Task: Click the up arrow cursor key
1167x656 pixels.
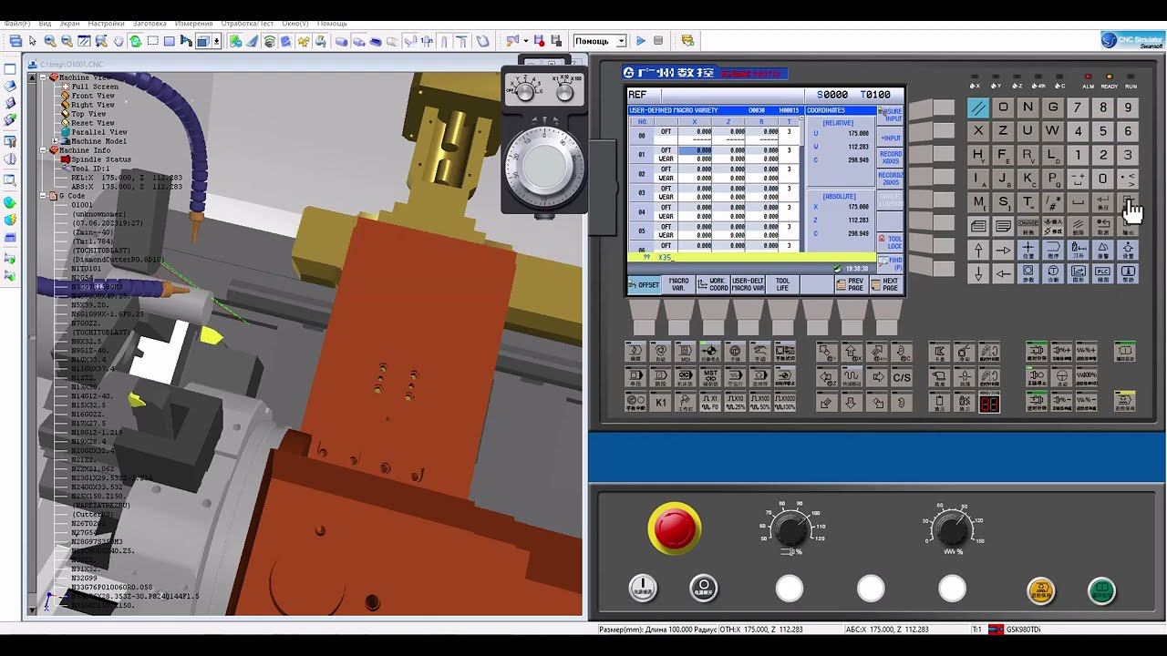Action: (978, 249)
